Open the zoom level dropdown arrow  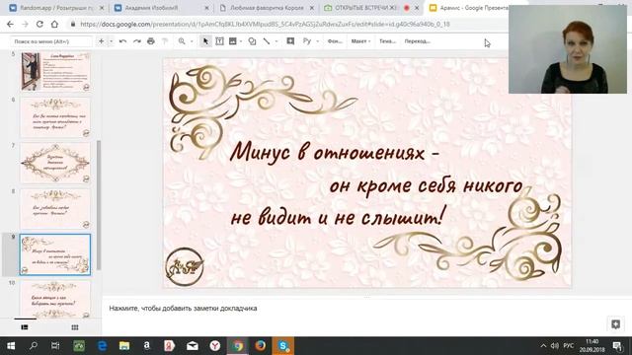(192, 41)
